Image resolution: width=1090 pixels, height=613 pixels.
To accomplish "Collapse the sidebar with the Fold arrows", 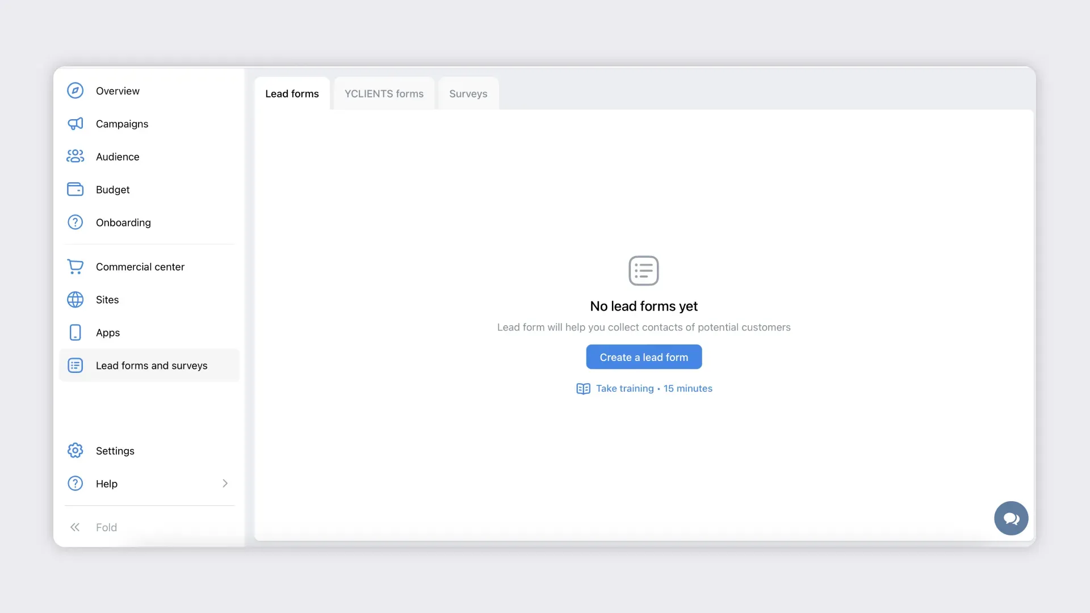I will pyautogui.click(x=75, y=527).
